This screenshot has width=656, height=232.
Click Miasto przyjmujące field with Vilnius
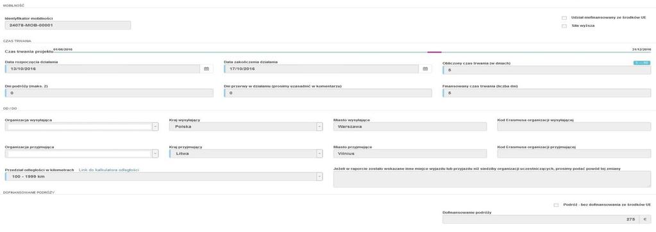(410, 154)
